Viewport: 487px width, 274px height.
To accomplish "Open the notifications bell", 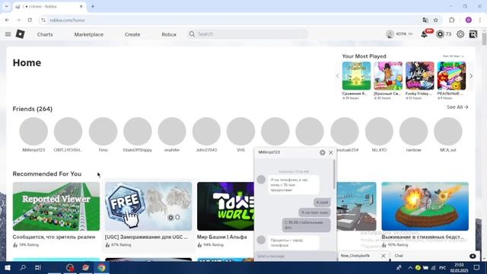I will point(425,34).
